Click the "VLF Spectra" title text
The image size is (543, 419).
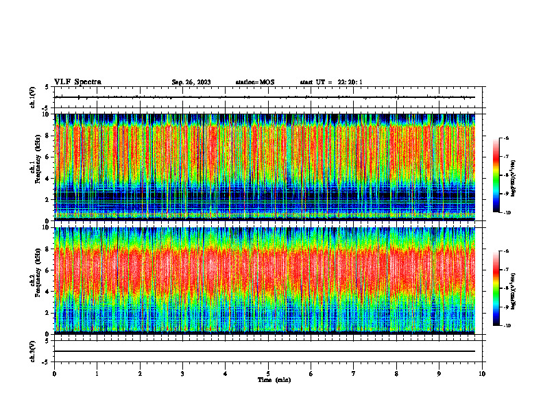[x=77, y=81]
